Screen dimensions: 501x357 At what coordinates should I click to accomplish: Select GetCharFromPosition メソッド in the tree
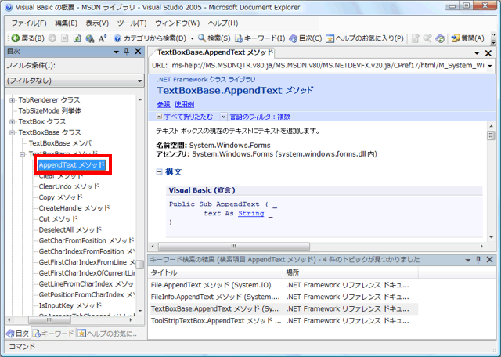coord(86,240)
